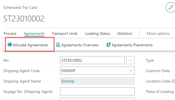Open the Statistics menu
Image resolution: width=175 pixels, height=100 pixels.
[x=125, y=33]
